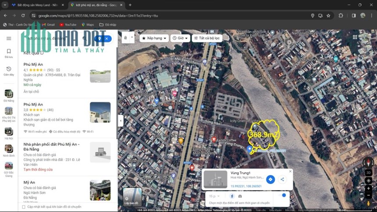Open the Maps bookmark
The width and height of the screenshot is (377, 212).
click(88, 25)
